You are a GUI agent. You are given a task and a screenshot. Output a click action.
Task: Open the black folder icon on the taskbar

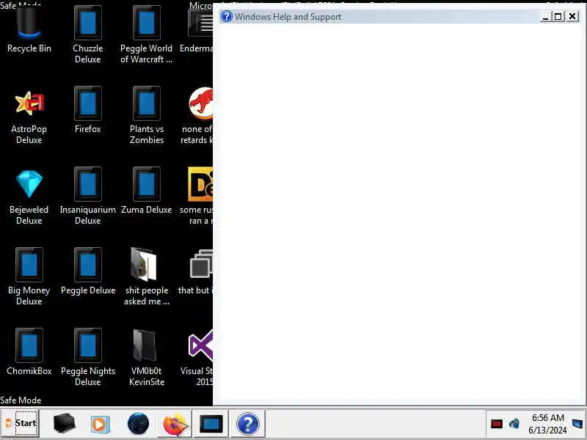[x=64, y=424]
